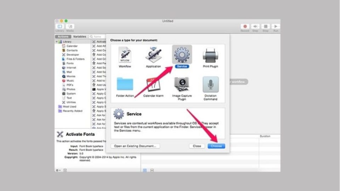Click the Record toolbar button
The image size is (340, 191).
tap(245, 27)
